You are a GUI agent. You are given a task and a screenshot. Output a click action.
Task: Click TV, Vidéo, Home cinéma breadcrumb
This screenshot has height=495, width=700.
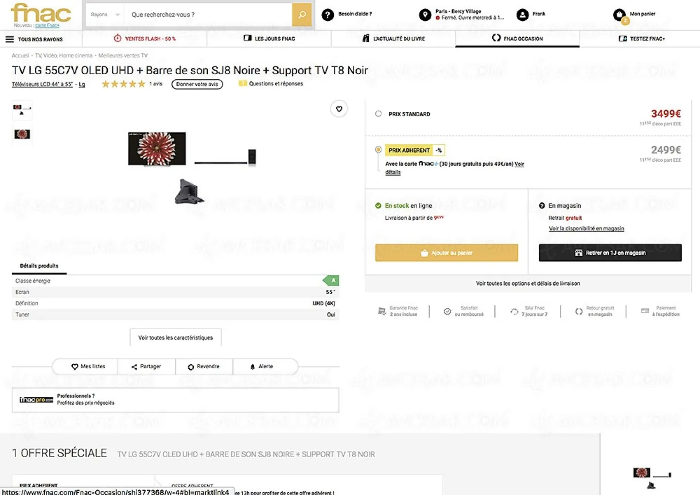tap(64, 55)
